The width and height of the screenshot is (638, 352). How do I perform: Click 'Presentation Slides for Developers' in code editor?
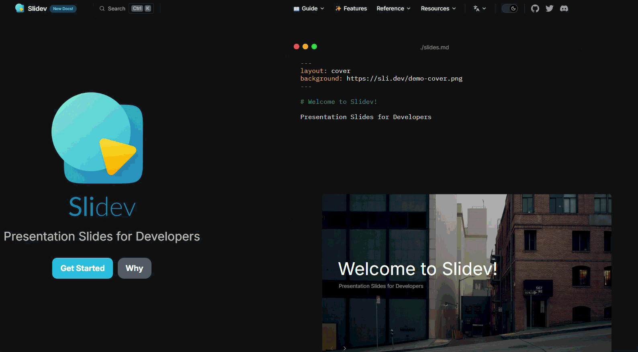pos(366,117)
